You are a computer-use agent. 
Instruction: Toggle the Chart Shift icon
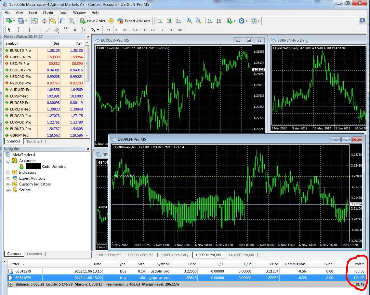tap(219, 21)
